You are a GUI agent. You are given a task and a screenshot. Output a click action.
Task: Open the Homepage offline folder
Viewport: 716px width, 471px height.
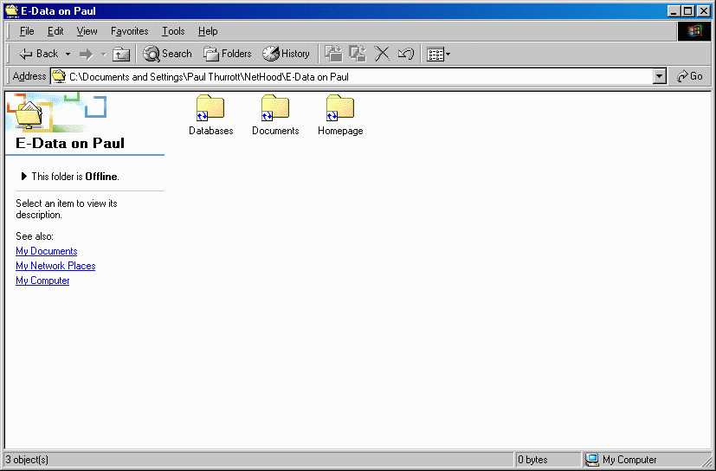339,109
